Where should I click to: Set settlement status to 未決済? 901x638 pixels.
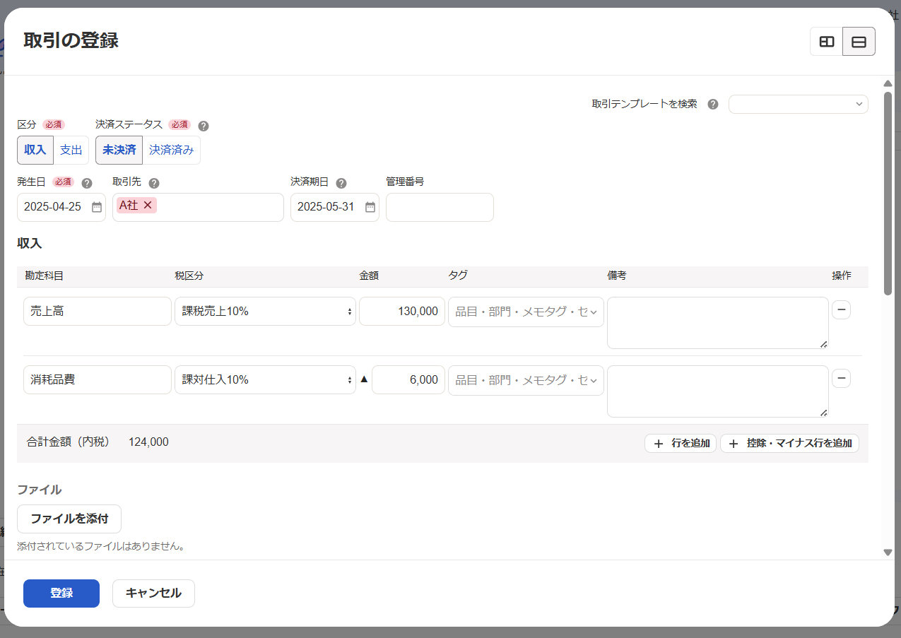coord(119,150)
